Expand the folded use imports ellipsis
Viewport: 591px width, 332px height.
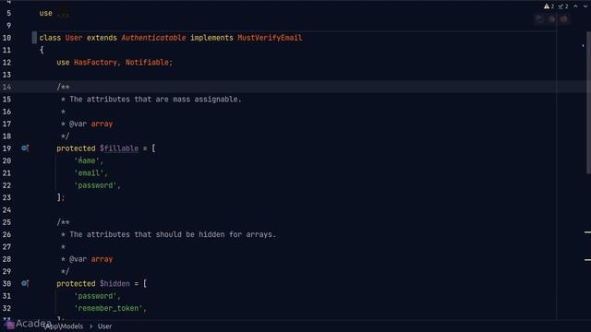coord(63,14)
